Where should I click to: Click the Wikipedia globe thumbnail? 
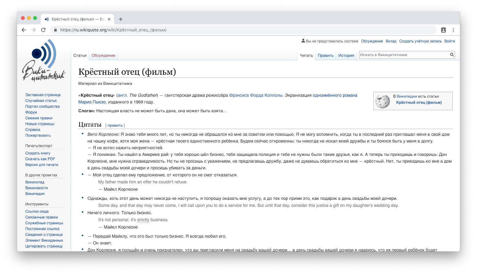(x=383, y=101)
